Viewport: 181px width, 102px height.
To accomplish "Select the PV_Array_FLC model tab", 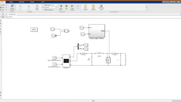I will click(x=12, y=14).
